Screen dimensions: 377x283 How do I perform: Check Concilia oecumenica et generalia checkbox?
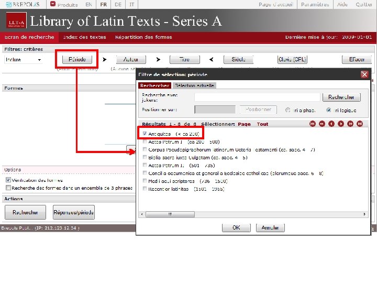(x=145, y=173)
